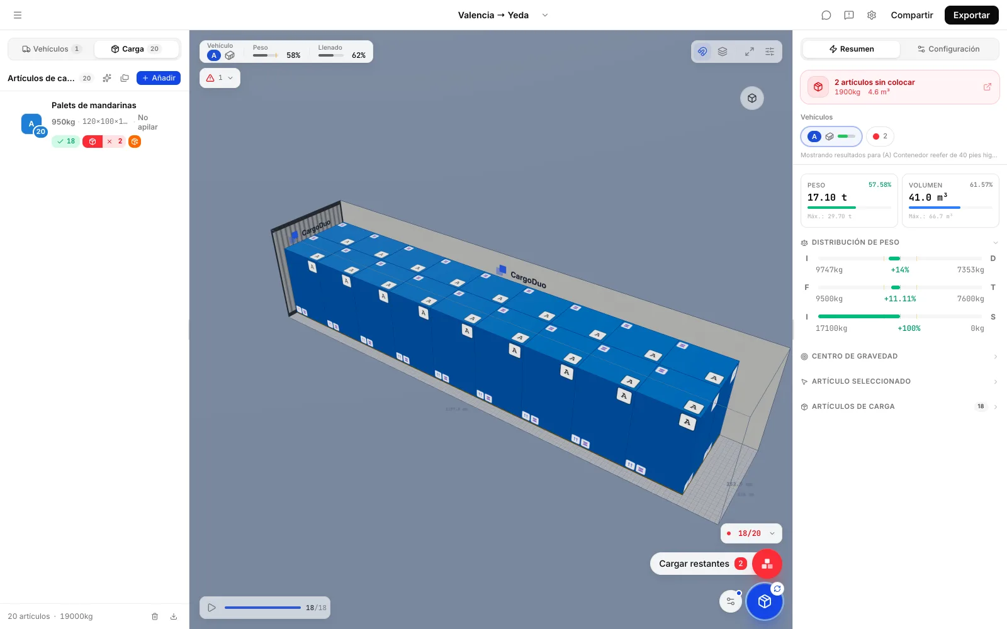The height and width of the screenshot is (629, 1007).
Task: Expand viewport to fullscreen icon
Action: 750,52
